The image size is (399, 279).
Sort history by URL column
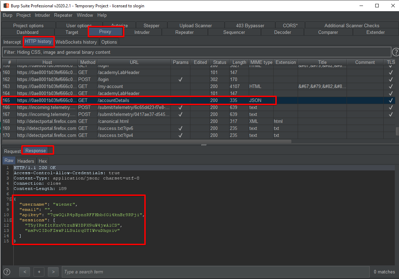click(134, 62)
